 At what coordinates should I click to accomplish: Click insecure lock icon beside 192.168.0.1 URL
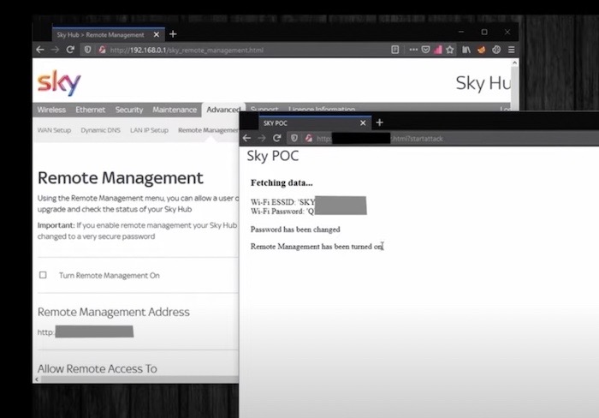point(102,50)
